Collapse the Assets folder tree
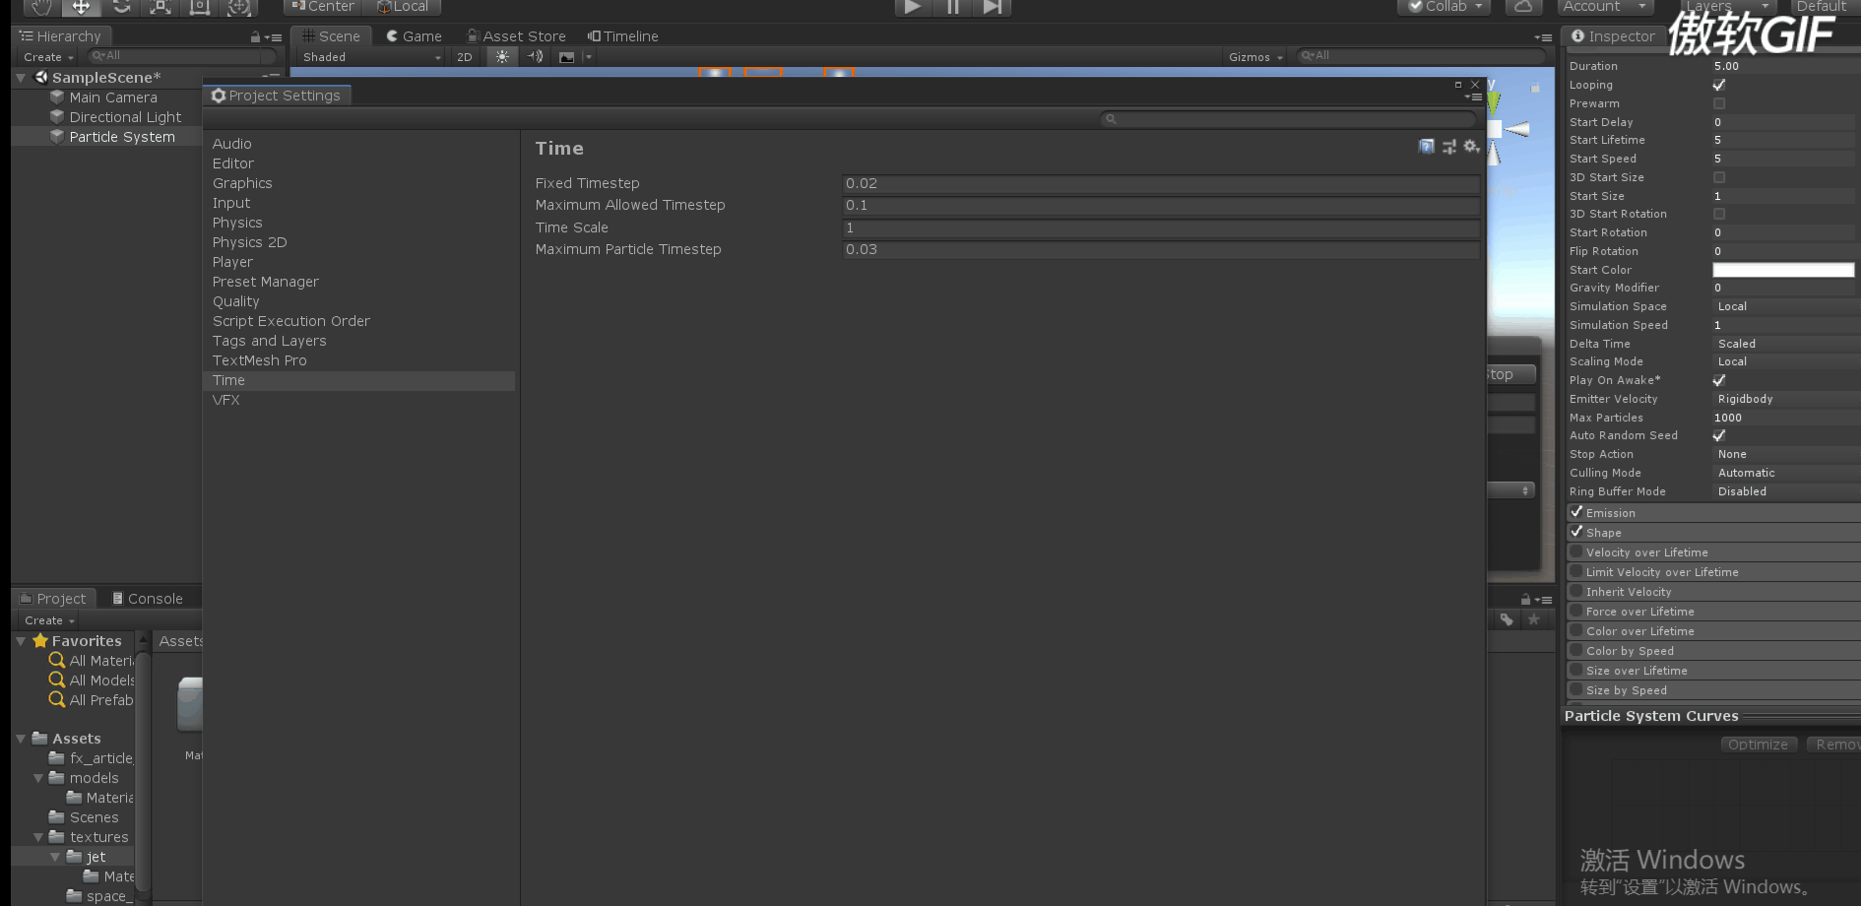This screenshot has height=906, width=1861. (21, 739)
